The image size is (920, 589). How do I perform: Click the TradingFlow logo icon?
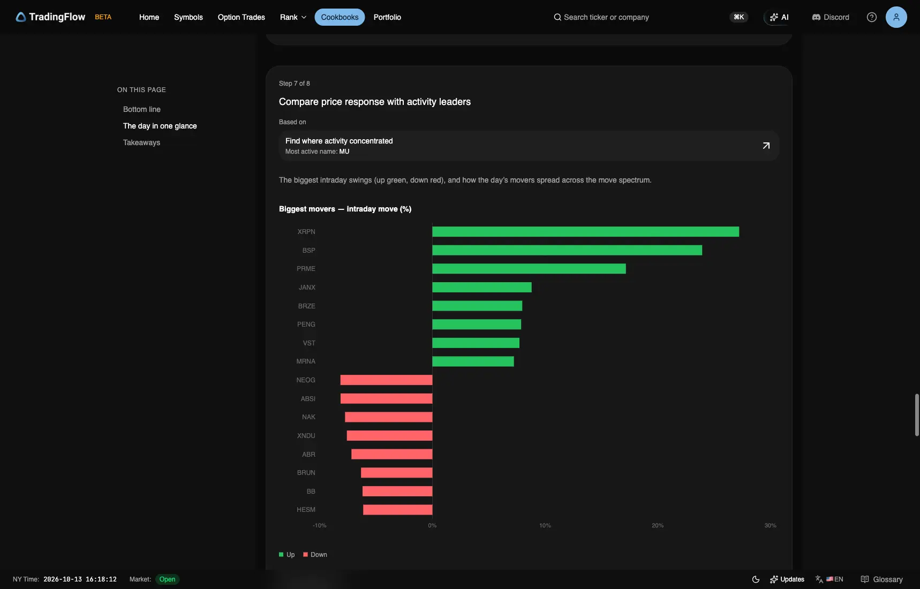21,17
